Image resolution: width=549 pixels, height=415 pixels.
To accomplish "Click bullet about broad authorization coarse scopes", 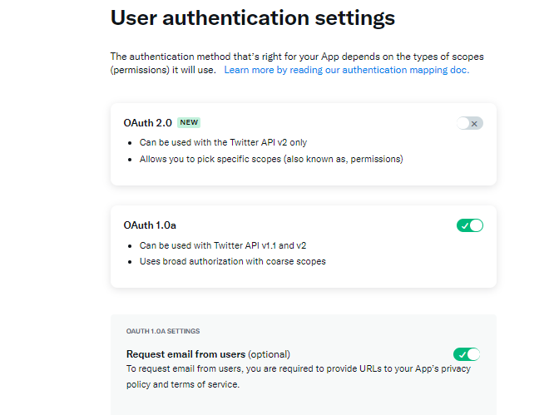I will point(232,261).
